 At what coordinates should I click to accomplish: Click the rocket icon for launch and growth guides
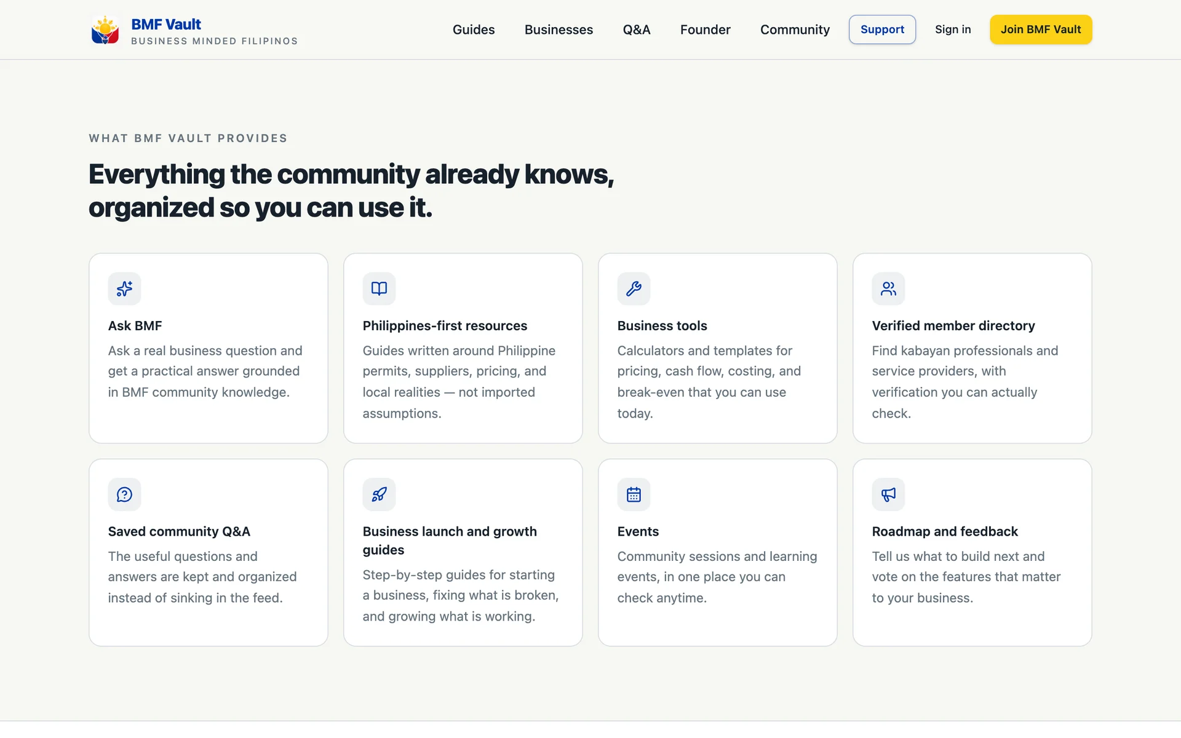(379, 494)
